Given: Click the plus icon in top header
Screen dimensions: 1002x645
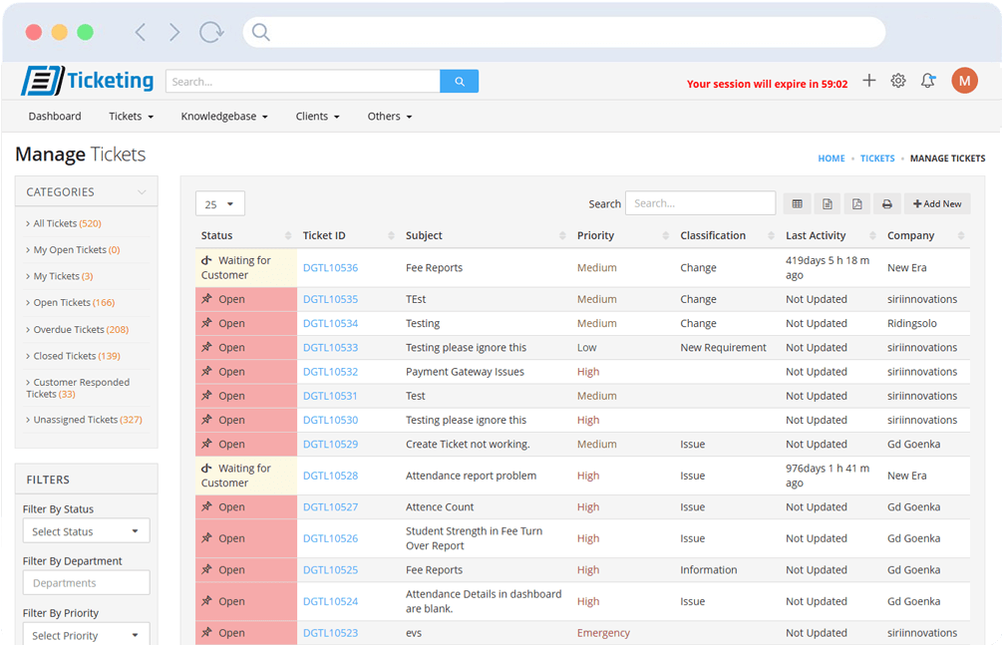Looking at the screenshot, I should tap(869, 81).
